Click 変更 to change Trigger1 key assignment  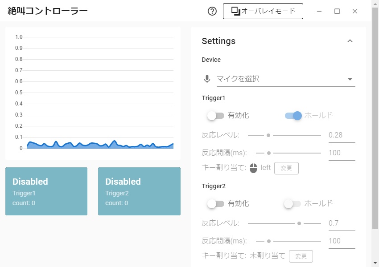tap(286, 168)
